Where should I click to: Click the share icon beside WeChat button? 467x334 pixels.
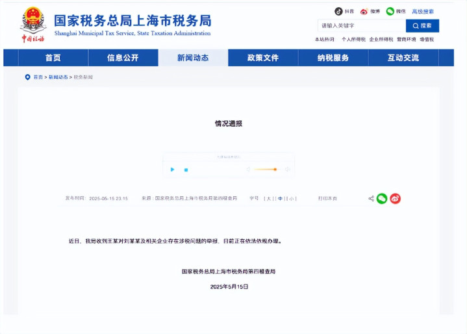click(x=371, y=198)
